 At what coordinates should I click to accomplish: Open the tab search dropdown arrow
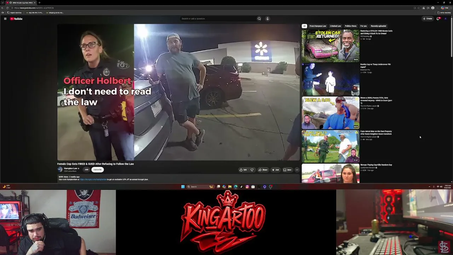point(2,2)
